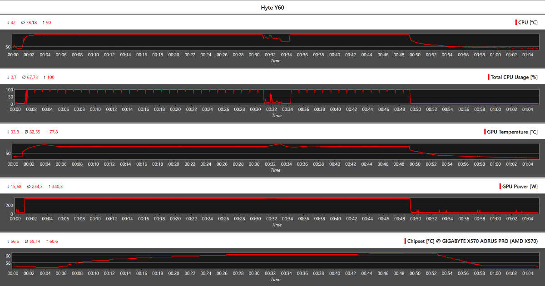Click the 00:02 time tick in the GPU Power chart
Viewport: 545px width, 286px height.
point(31,219)
